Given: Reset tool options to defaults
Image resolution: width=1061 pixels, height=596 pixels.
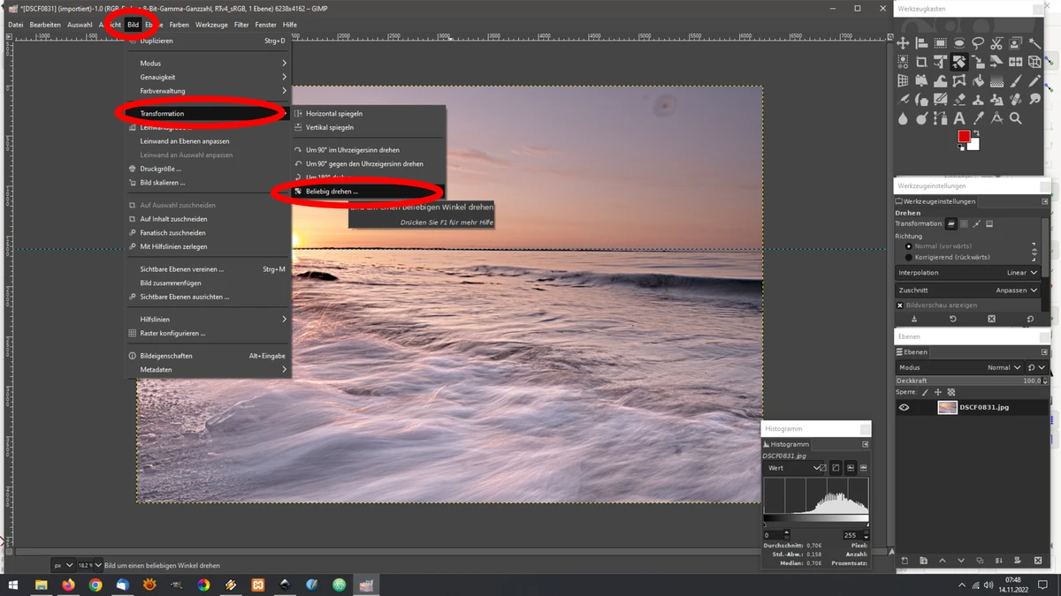Looking at the screenshot, I should point(1030,319).
